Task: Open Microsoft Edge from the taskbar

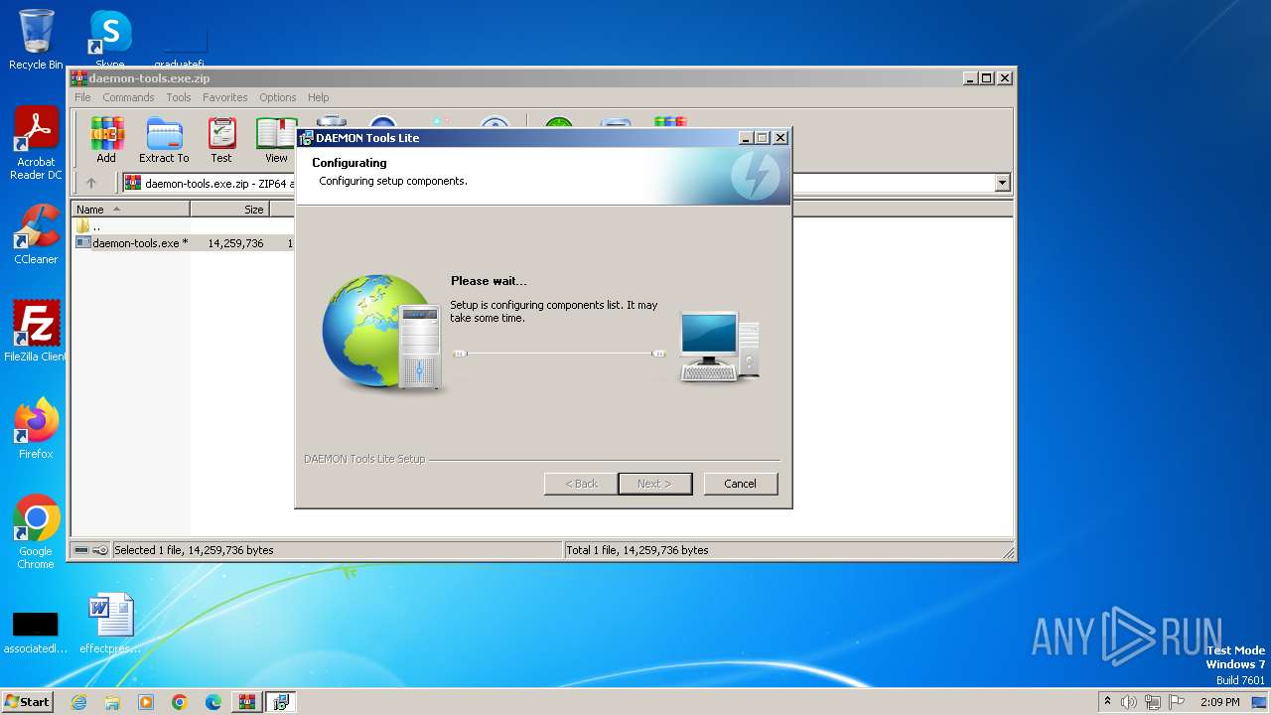Action: click(x=213, y=702)
